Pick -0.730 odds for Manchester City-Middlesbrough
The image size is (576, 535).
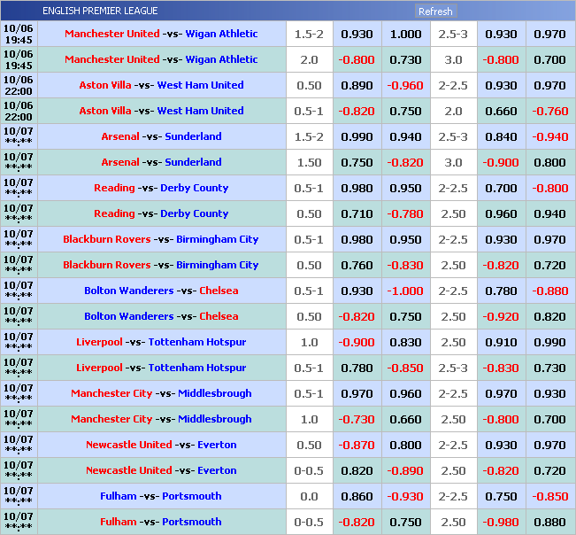tap(357, 419)
